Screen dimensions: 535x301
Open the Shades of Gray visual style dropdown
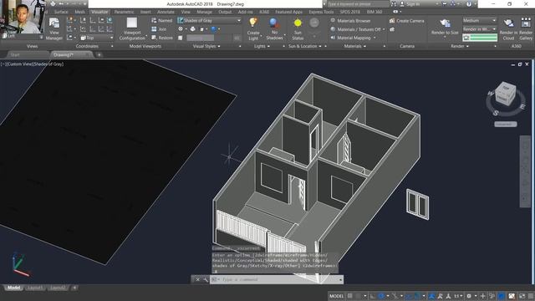(209, 20)
